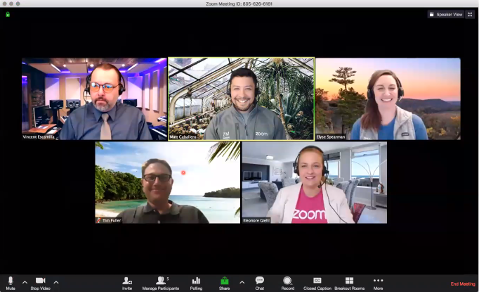Image resolution: width=479 pixels, height=292 pixels.
Task: Enter full screen mode icon
Action: [470, 14]
